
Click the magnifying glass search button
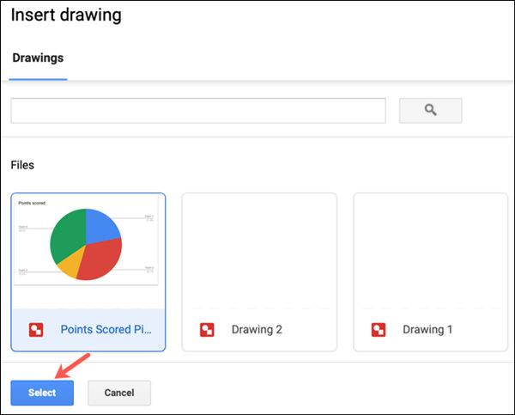pyautogui.click(x=431, y=111)
